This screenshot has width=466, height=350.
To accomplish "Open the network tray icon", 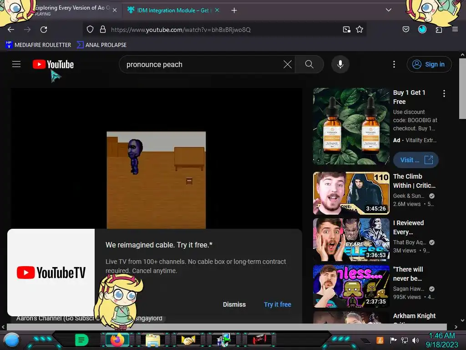I will pos(404,340).
